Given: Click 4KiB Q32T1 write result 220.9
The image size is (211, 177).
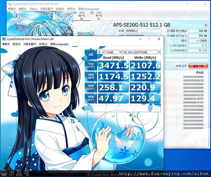Looking at the screenshot, I should 145,87.
